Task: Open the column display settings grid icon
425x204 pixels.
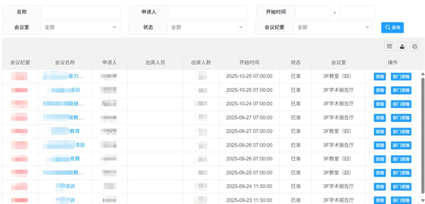Action: point(389,47)
